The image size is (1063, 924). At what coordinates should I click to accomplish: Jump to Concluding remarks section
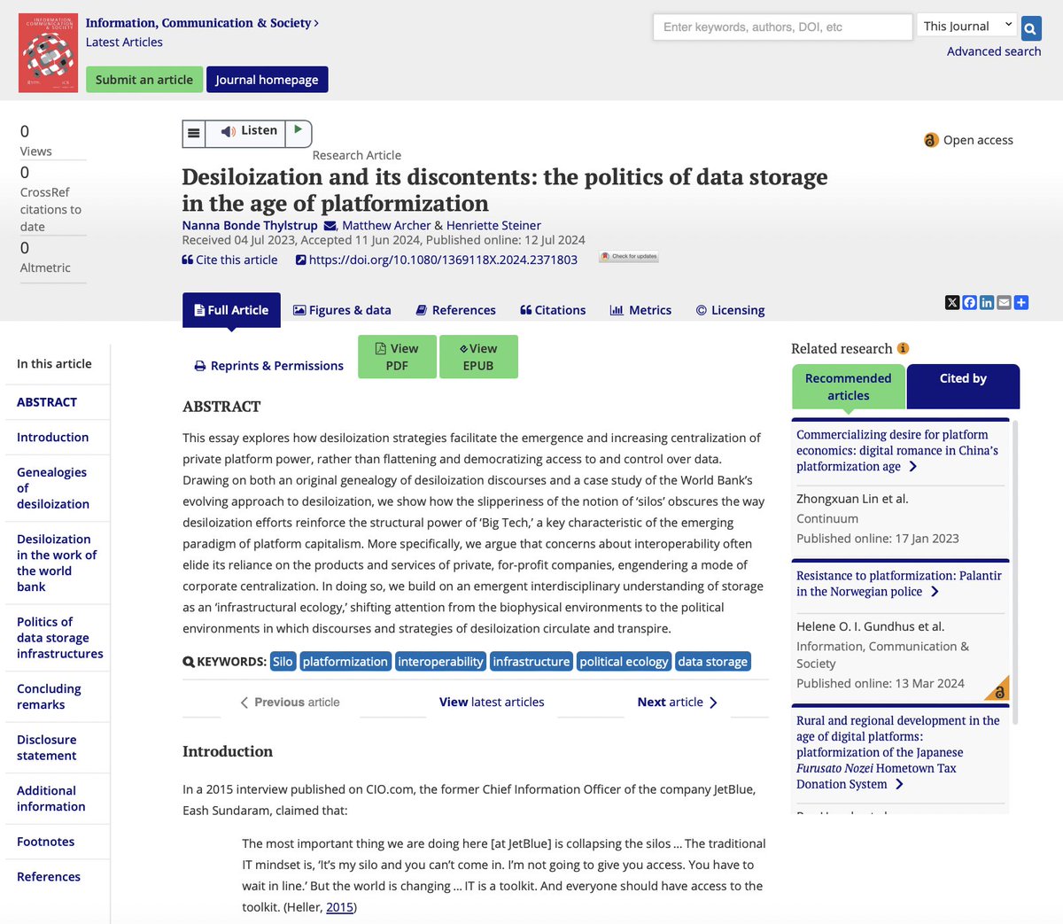[x=49, y=696]
